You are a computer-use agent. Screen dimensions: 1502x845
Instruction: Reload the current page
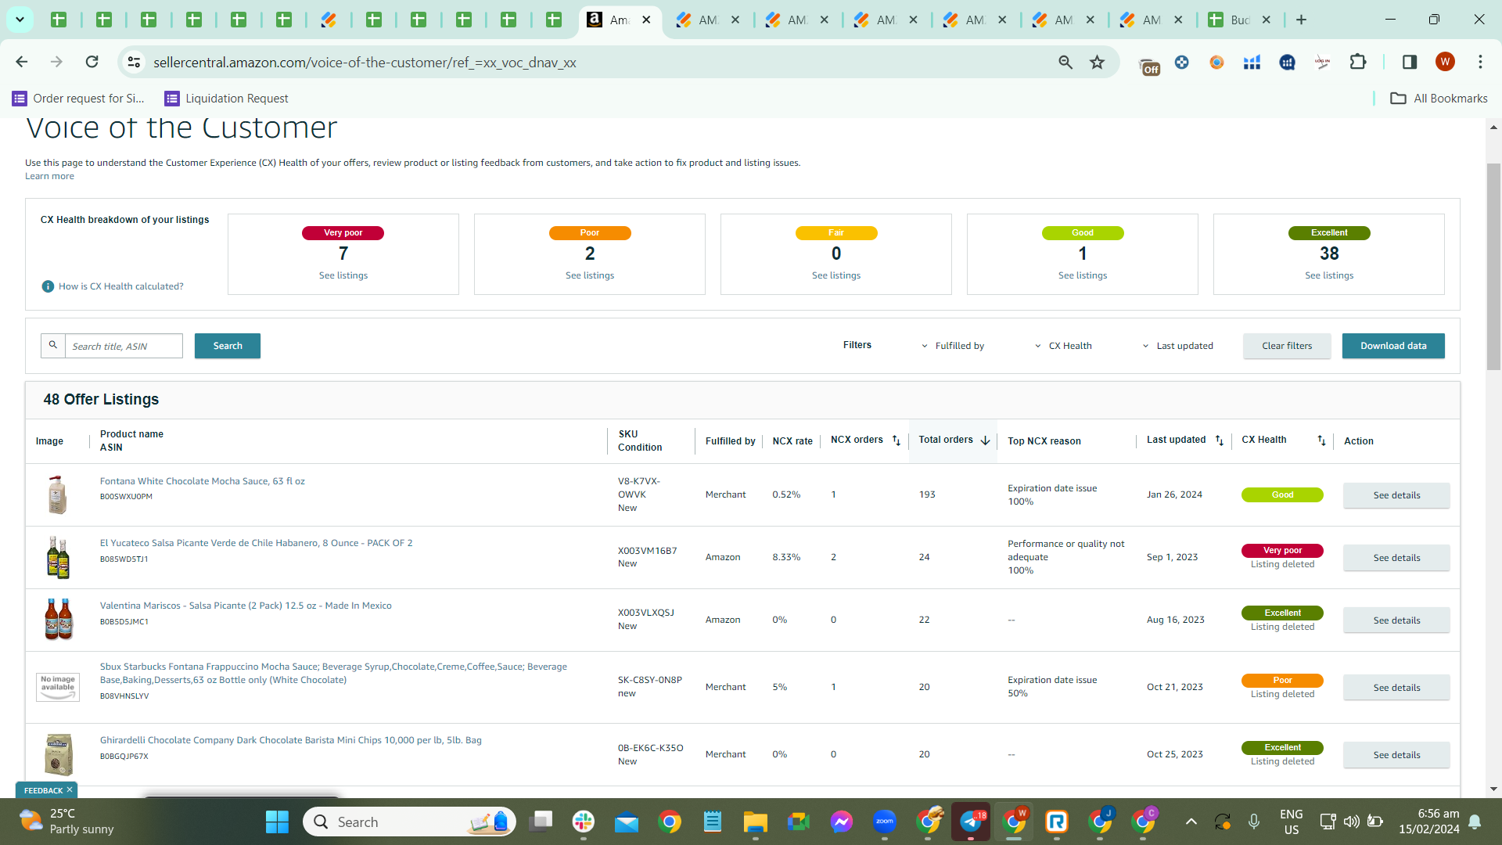click(x=92, y=63)
